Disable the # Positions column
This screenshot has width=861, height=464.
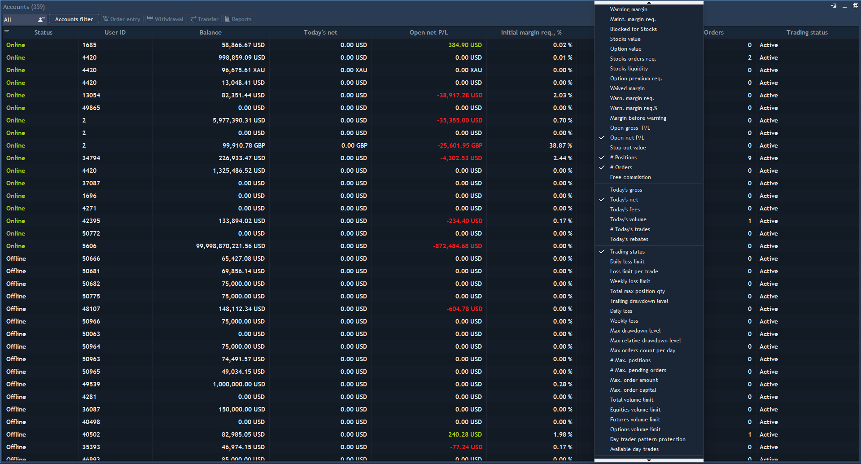pyautogui.click(x=623, y=157)
